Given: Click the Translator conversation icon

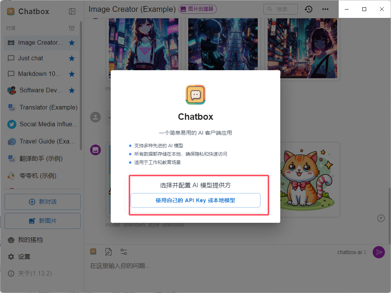Looking at the screenshot, I should point(12,107).
